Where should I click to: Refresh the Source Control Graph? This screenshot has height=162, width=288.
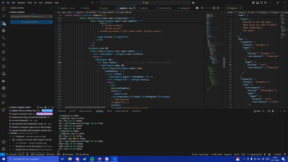tap(53, 107)
